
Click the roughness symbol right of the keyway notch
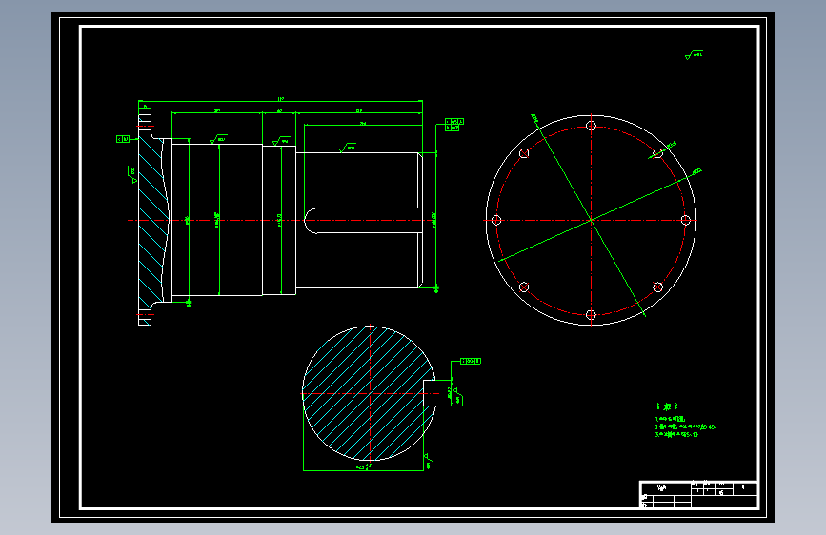coord(457,397)
